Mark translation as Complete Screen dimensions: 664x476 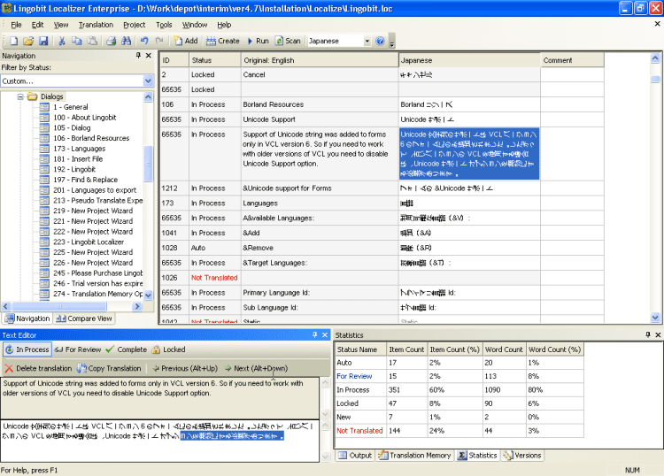click(126, 349)
